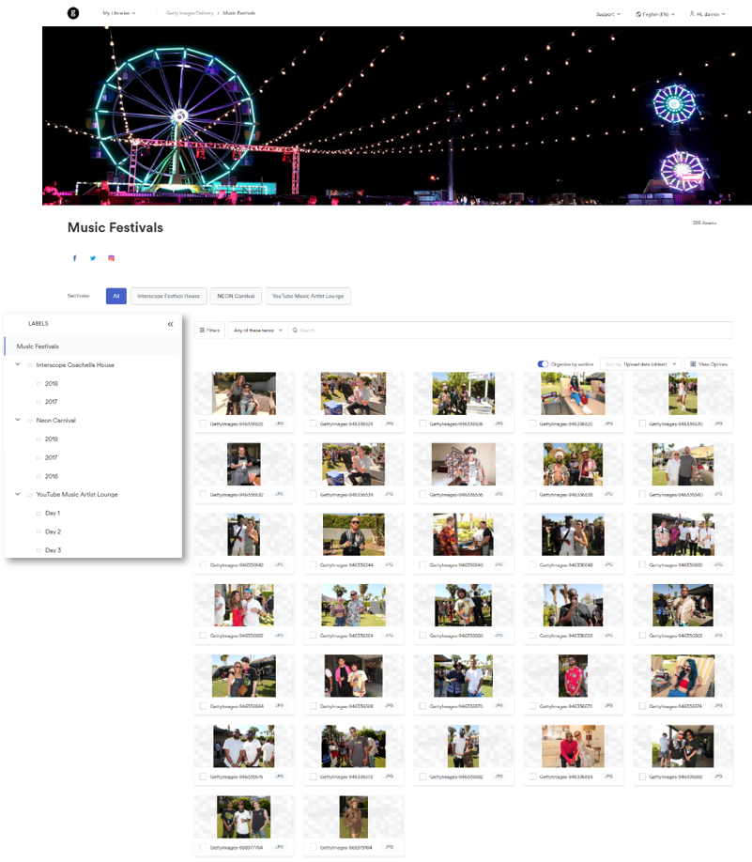Open the Facebook share icon

click(75, 258)
